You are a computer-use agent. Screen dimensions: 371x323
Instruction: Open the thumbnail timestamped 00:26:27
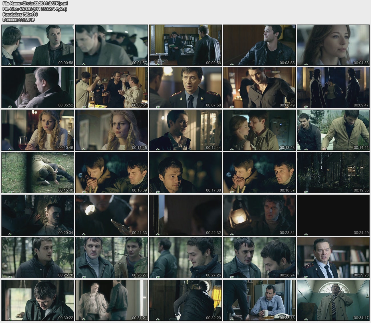tap(111, 258)
